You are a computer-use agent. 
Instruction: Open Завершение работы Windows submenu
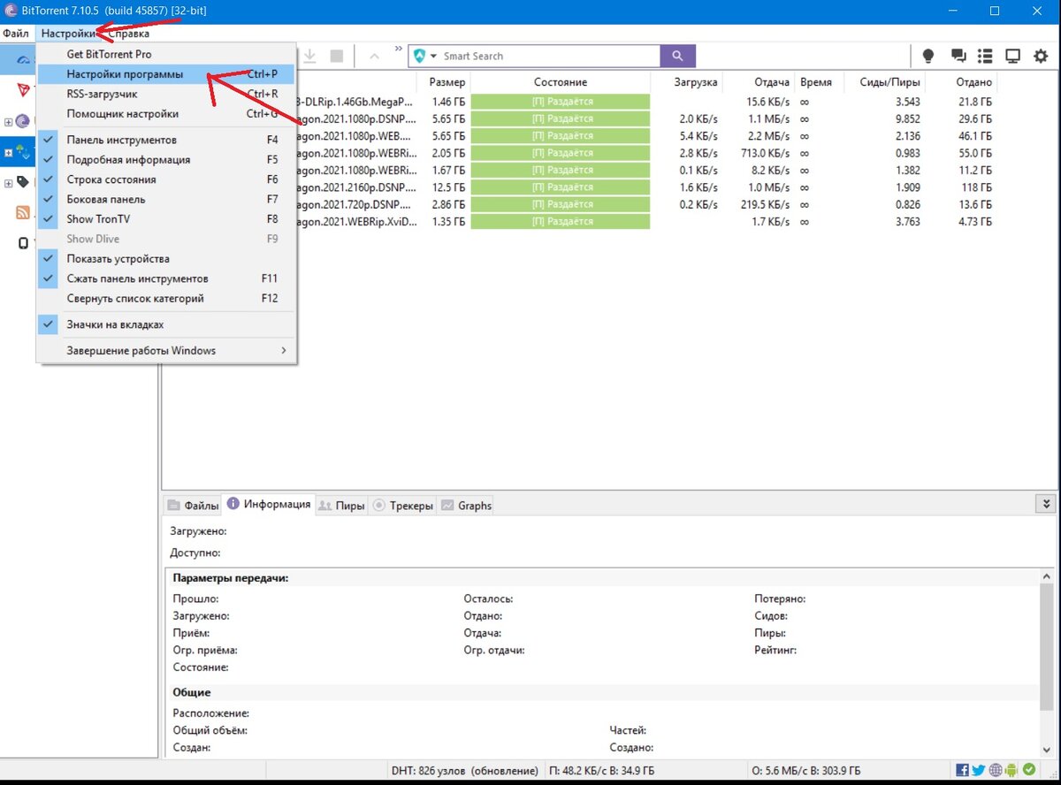coord(166,350)
